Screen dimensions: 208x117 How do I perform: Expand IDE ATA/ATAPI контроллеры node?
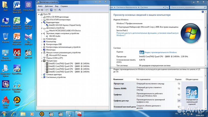(42, 20)
